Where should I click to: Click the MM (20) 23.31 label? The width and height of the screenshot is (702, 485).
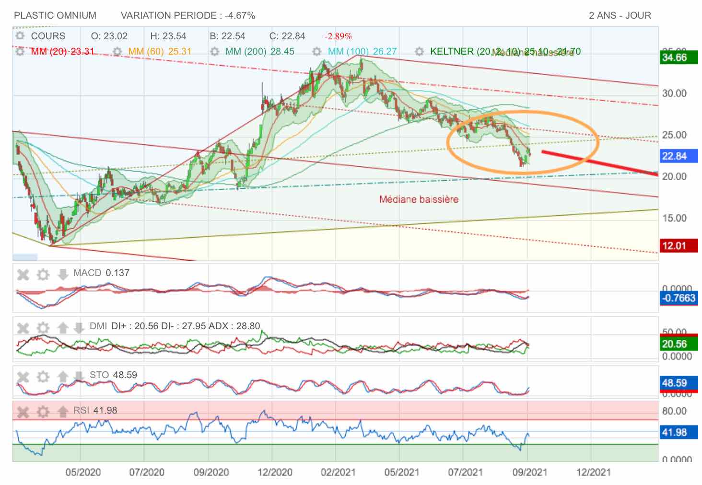click(x=63, y=51)
